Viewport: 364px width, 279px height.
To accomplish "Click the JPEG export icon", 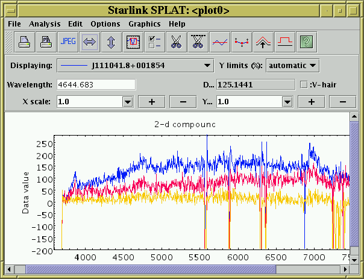I will pos(67,42).
